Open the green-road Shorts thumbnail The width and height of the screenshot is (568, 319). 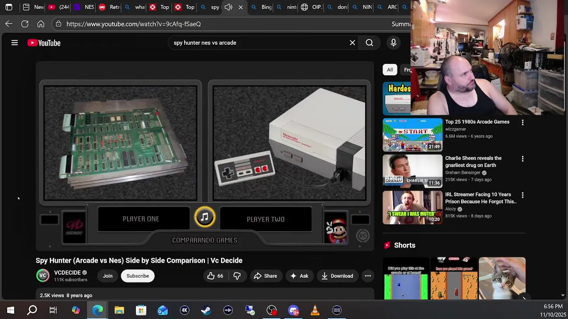[x=406, y=278]
